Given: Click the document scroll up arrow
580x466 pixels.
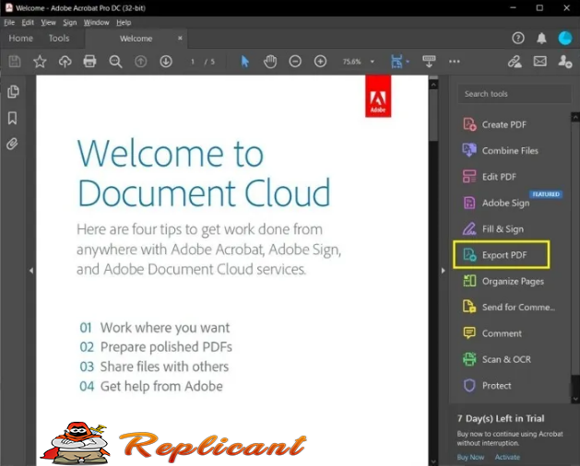Looking at the screenshot, I should click(433, 85).
